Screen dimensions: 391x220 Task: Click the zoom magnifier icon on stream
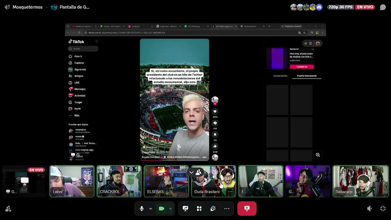pyautogui.click(x=318, y=155)
